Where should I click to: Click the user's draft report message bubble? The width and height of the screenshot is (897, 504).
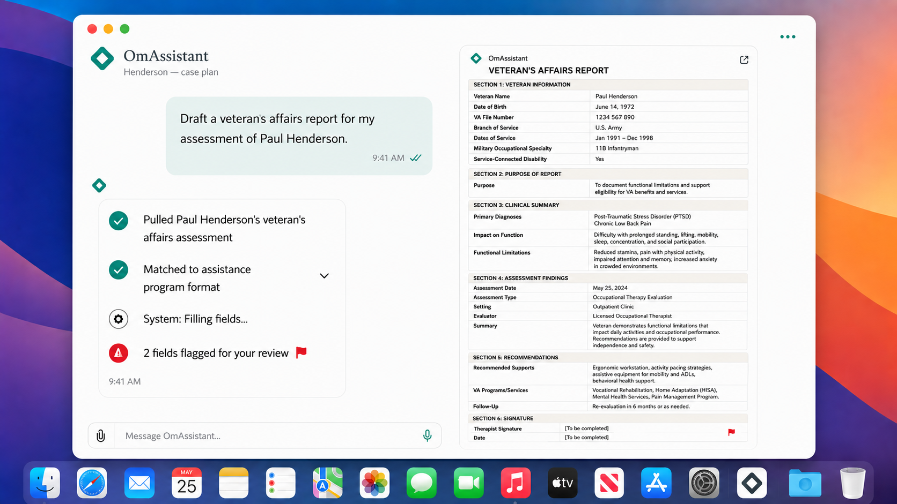pyautogui.click(x=299, y=136)
